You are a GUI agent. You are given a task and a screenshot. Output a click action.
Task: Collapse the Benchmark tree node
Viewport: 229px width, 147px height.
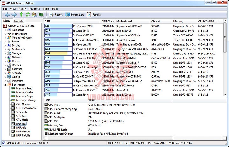pyautogui.click(x=5, y=85)
